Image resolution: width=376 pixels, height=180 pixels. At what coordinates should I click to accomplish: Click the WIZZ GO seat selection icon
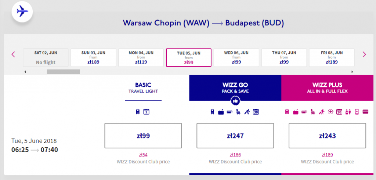tap(238, 112)
